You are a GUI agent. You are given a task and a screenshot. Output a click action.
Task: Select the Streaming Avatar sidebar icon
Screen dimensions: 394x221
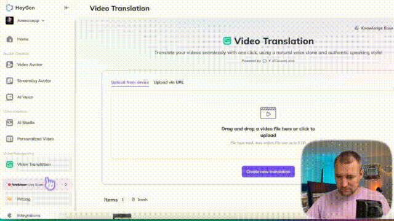[x=10, y=80]
